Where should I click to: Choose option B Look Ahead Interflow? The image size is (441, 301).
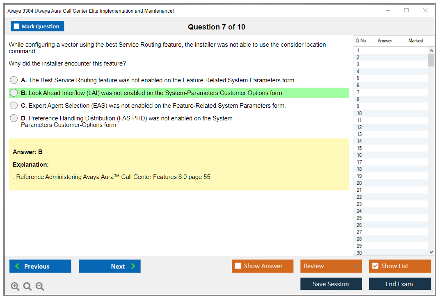click(14, 93)
